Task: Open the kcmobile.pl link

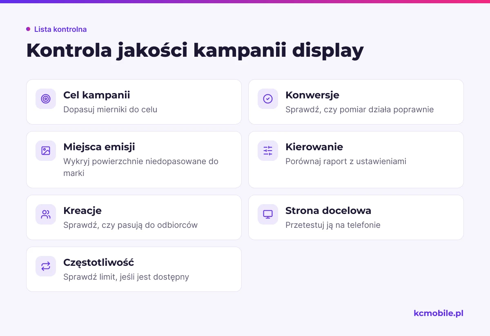Action: 439,313
